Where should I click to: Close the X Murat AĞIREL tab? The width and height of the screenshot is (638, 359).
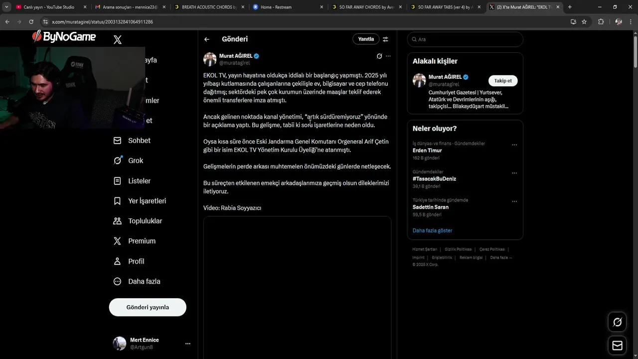[x=558, y=7]
